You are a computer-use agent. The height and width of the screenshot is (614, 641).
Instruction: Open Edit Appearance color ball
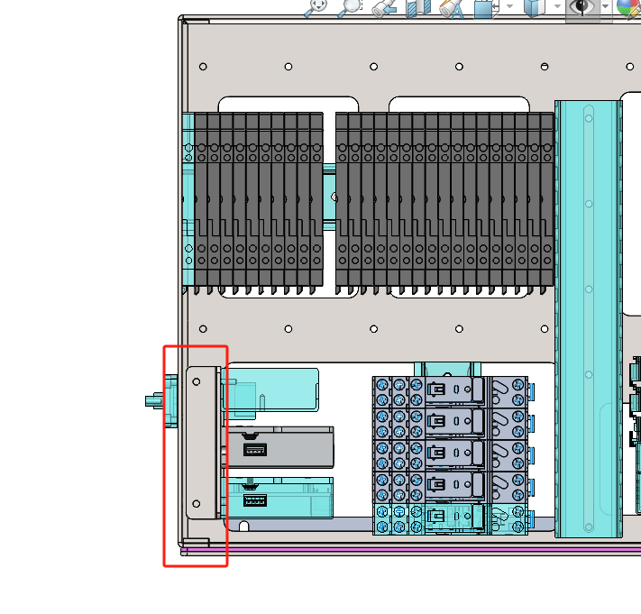(628, 7)
